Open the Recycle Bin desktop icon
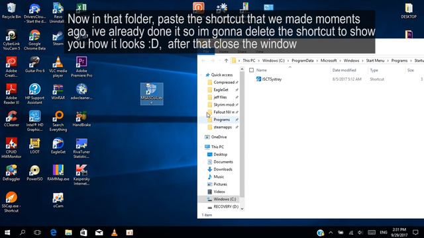Image resolution: width=424 pixels, height=238 pixels. pyautogui.click(x=11, y=11)
